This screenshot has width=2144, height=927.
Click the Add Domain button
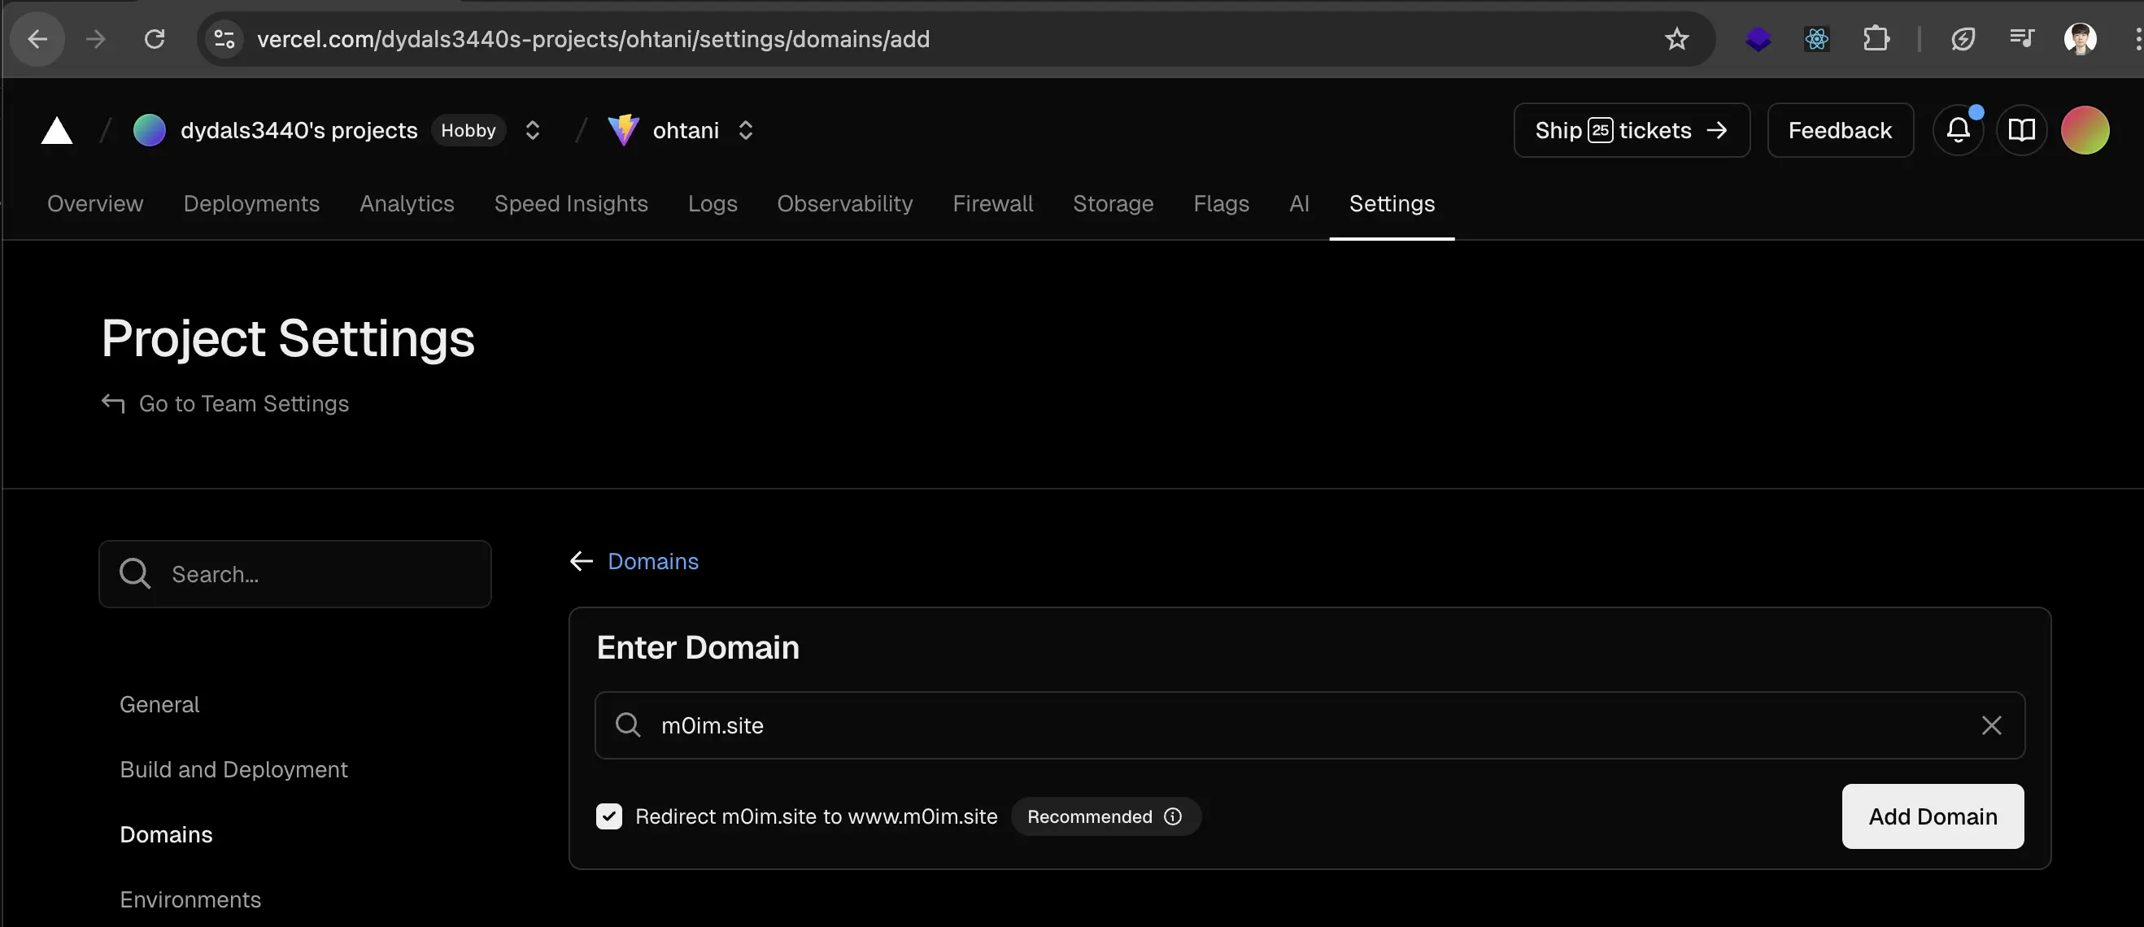pos(1933,816)
